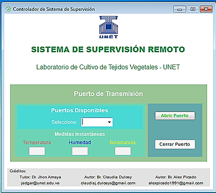The height and width of the screenshot is (193, 216).
Task: Click the UNET logo image
Action: 108,27
